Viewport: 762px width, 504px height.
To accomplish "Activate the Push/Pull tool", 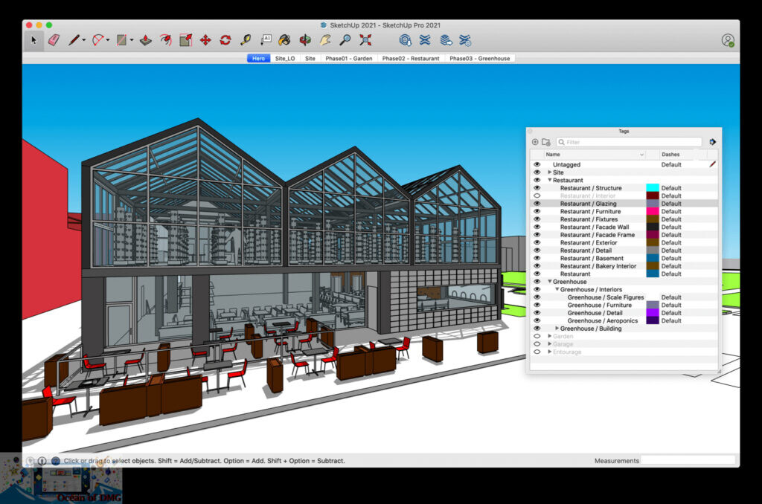I will [x=146, y=40].
